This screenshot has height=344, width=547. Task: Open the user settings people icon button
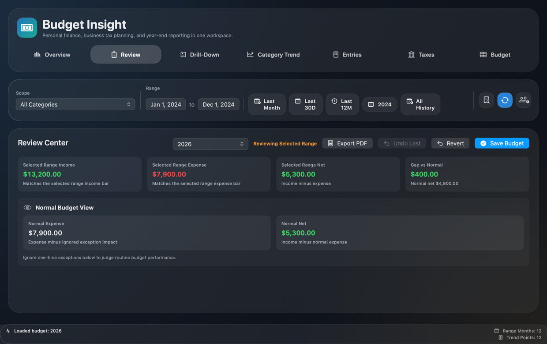524,100
